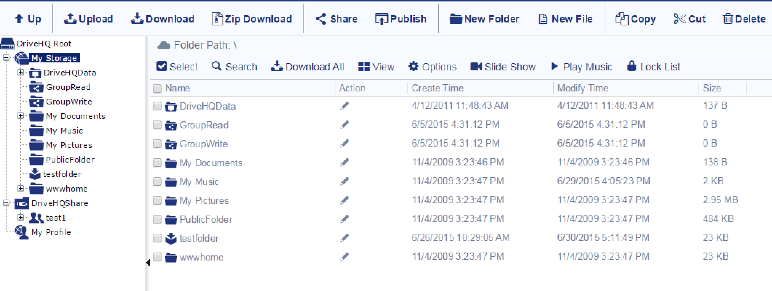Open the Options menu
Screen dimensions: 772x291
(433, 66)
